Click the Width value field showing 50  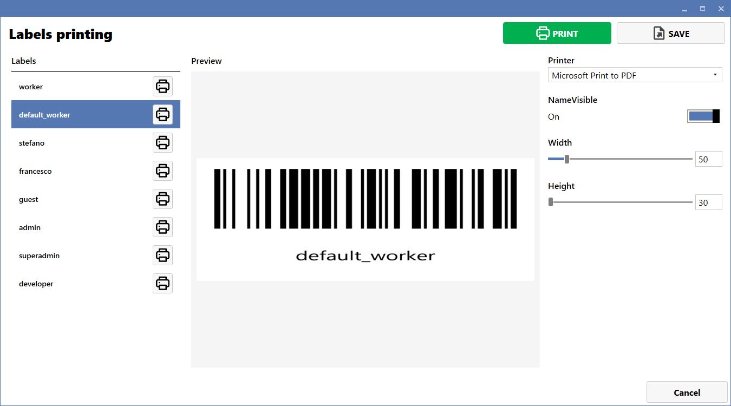[x=708, y=159]
